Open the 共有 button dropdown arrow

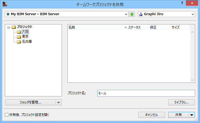[x=192, y=115]
